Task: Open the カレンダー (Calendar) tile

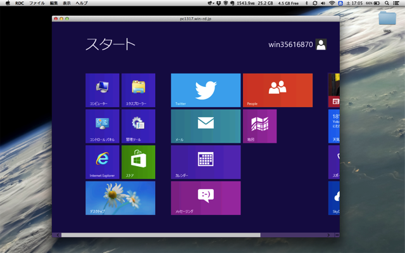Action: (x=206, y=162)
